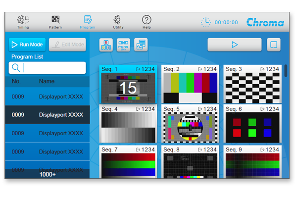297x198 pixels.
Task: Click the Seq. 3 title label
Action: 234,69
